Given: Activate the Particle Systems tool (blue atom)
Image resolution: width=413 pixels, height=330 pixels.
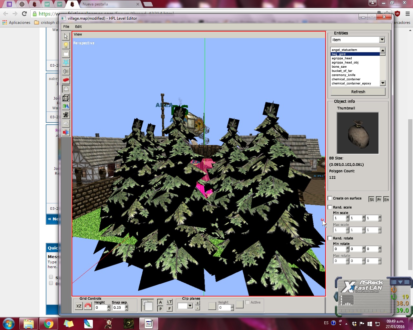Looking at the screenshot, I should [66, 63].
